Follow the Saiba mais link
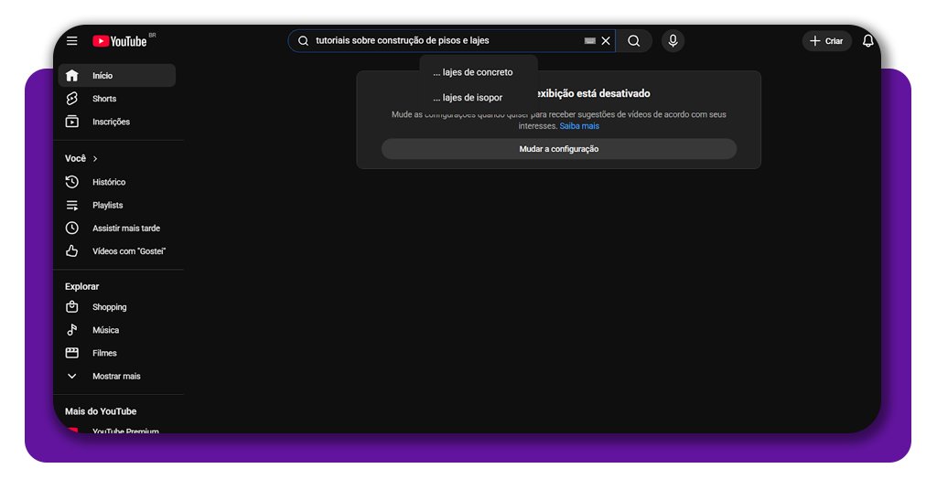Viewport: 937px width, 490px height. (579, 126)
